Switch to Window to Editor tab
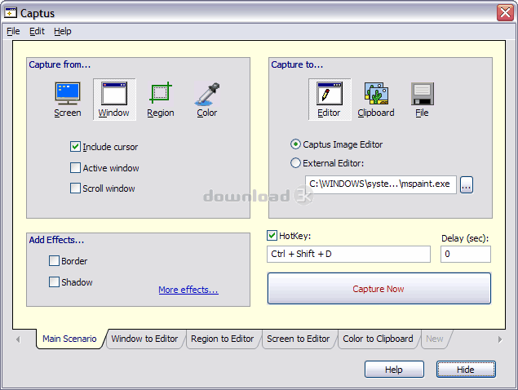Screen dimensions: 518x390 click(144, 339)
